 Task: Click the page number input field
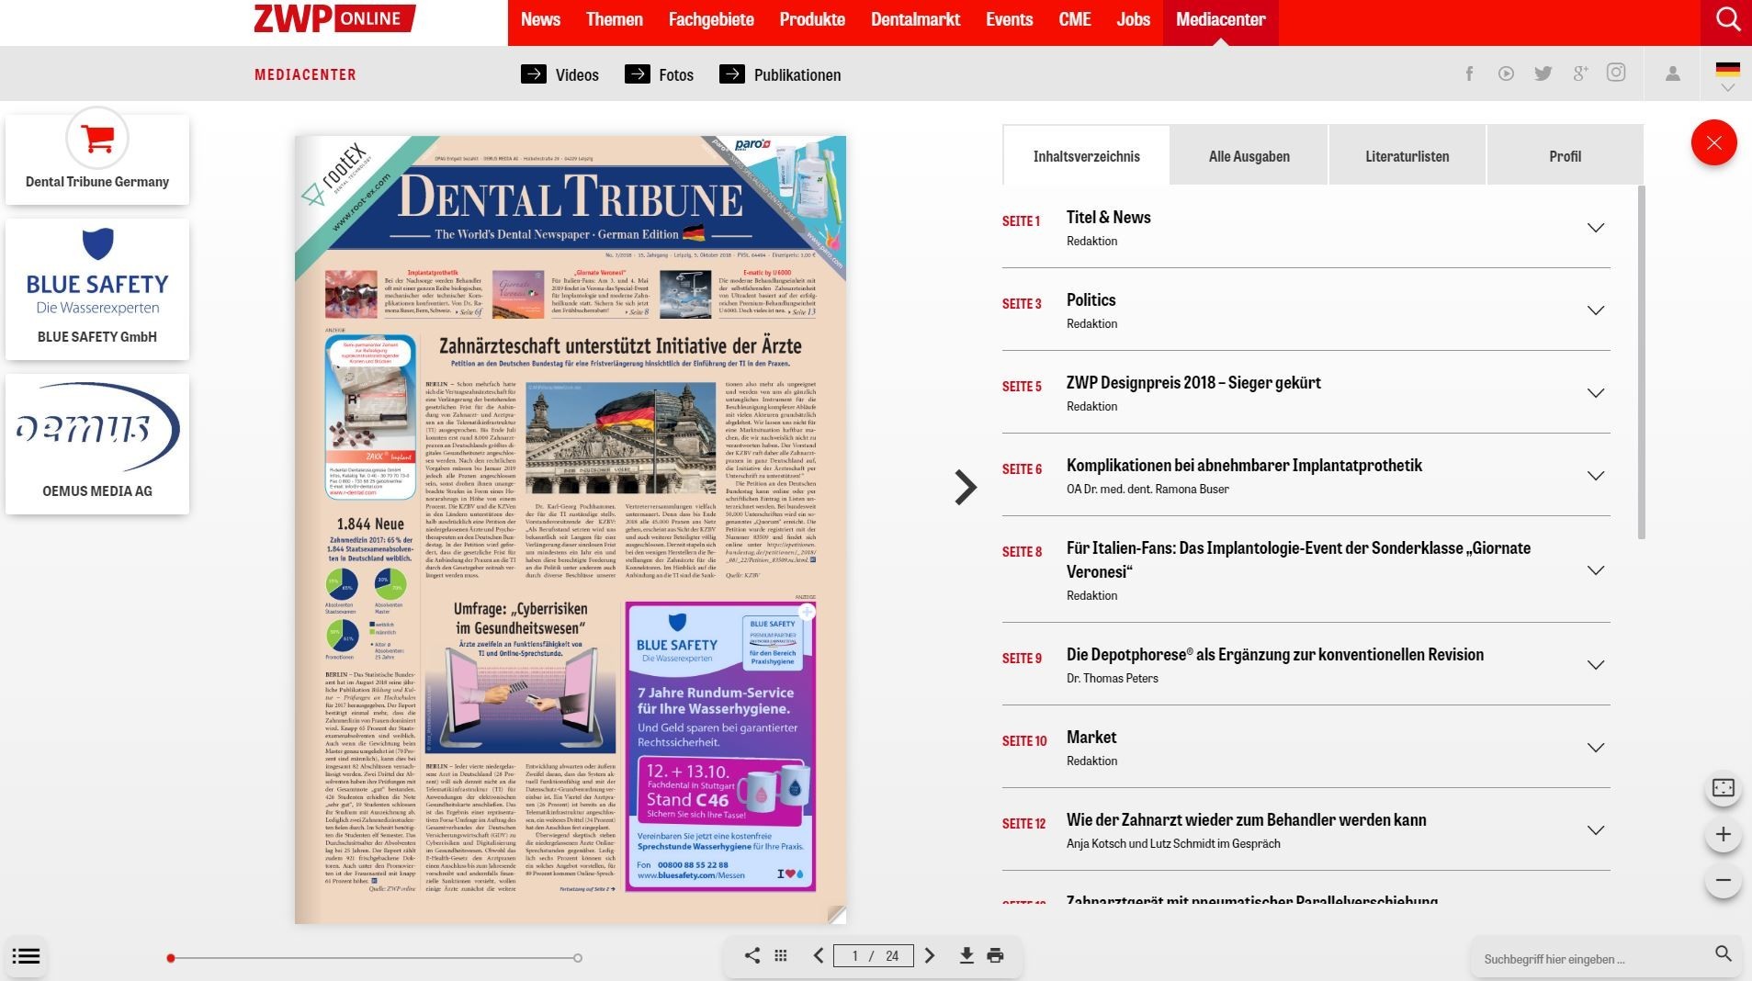pos(873,955)
